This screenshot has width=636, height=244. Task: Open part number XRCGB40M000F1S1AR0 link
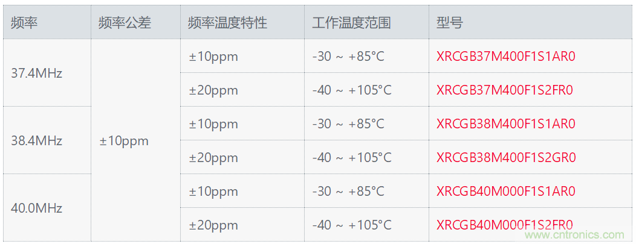(x=506, y=190)
